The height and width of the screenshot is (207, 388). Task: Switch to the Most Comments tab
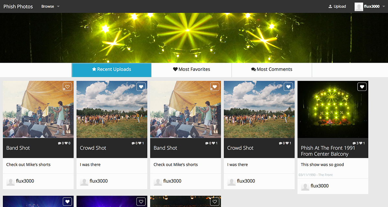click(x=272, y=70)
